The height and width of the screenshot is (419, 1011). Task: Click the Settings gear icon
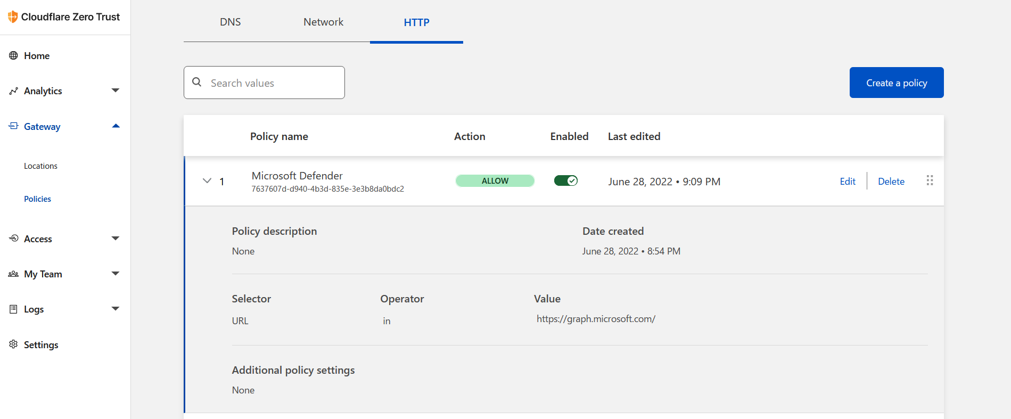[13, 344]
